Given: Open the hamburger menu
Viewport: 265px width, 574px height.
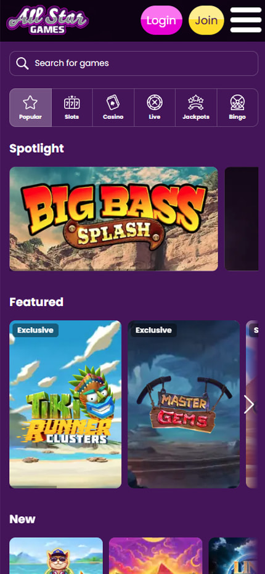Looking at the screenshot, I should [x=245, y=20].
